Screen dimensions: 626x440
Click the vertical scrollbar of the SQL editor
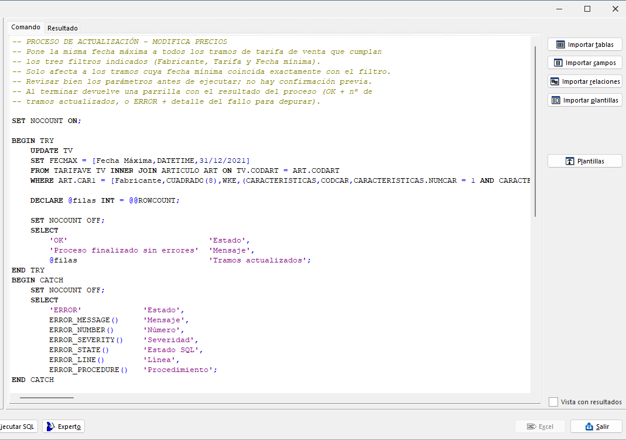pos(535,132)
